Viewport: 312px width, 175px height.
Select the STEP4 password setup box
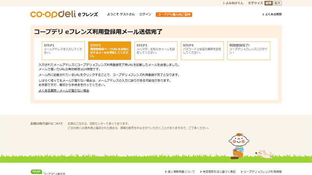202,51
